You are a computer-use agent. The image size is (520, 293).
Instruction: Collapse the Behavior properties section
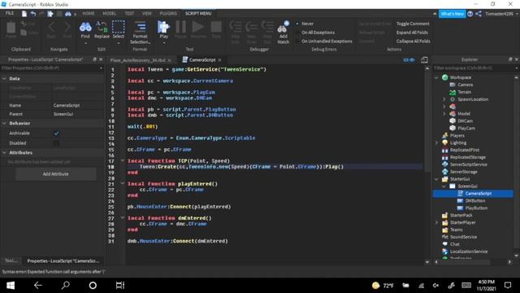[4, 123]
